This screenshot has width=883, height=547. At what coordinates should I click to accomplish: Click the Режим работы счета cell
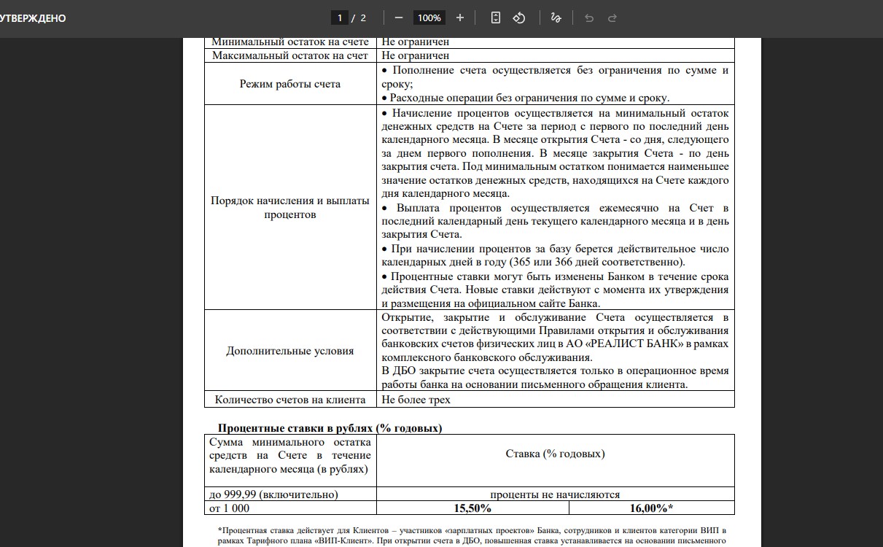pos(290,84)
